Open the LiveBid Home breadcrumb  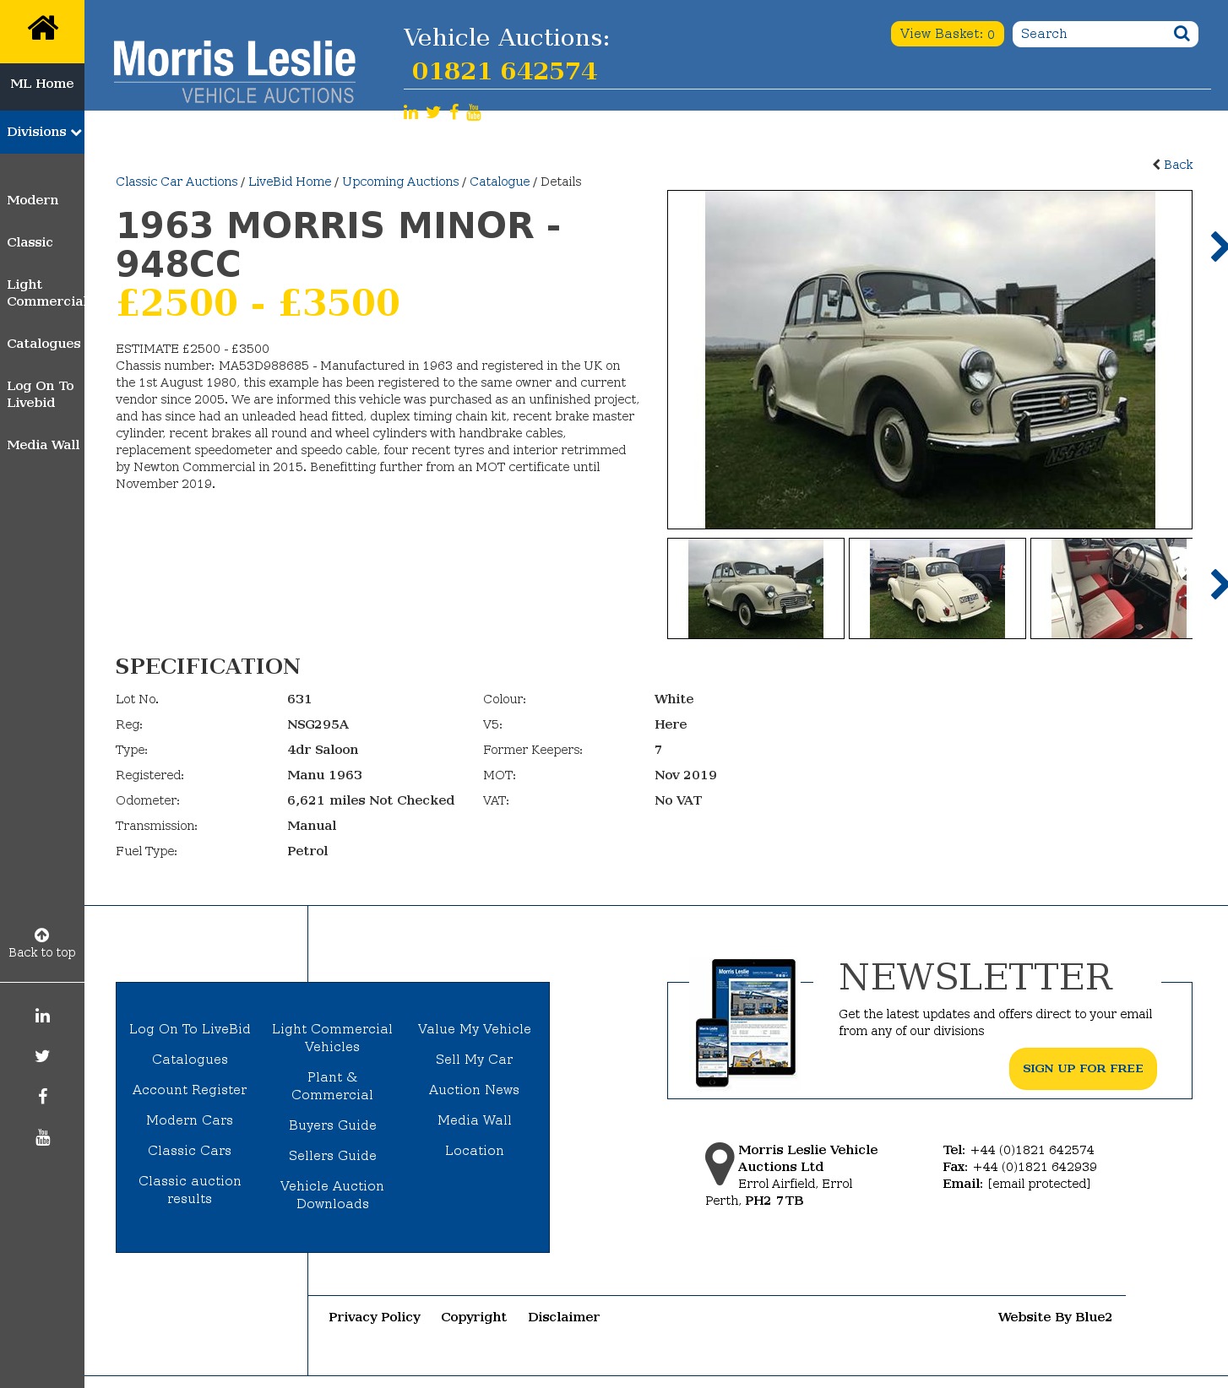290,182
